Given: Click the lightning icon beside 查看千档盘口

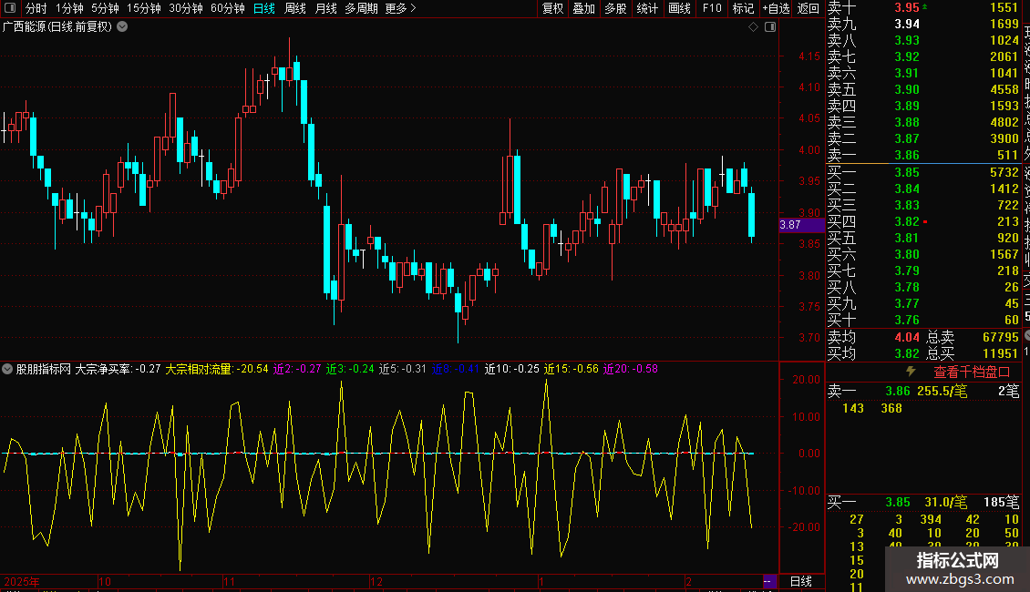Looking at the screenshot, I should [x=912, y=372].
